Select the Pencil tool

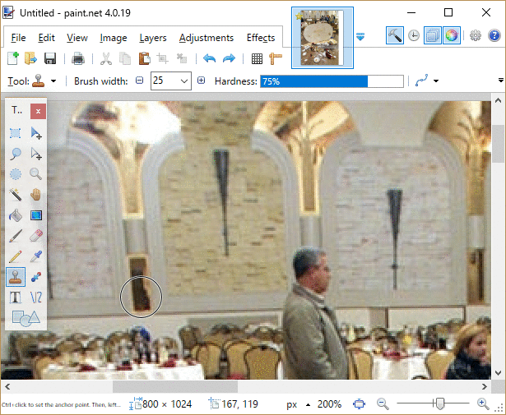tap(16, 256)
